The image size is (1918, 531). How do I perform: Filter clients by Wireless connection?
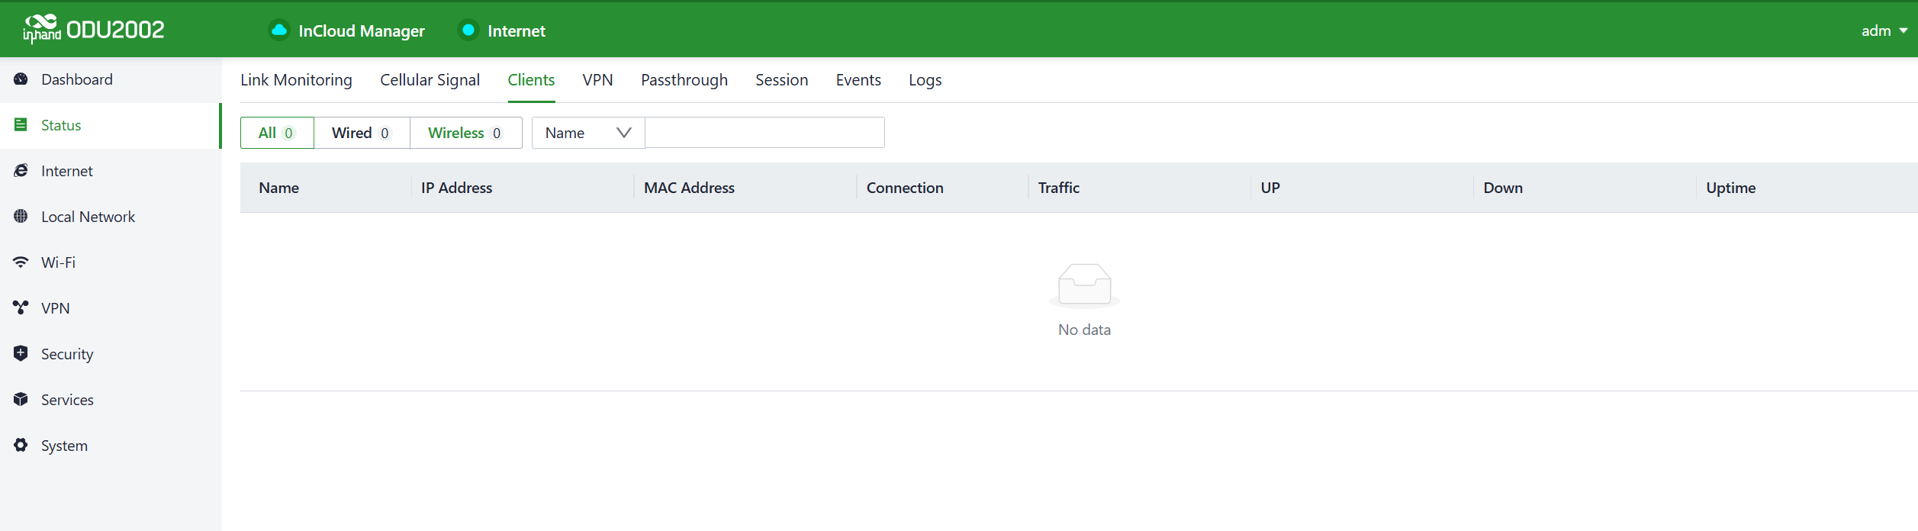pos(465,133)
